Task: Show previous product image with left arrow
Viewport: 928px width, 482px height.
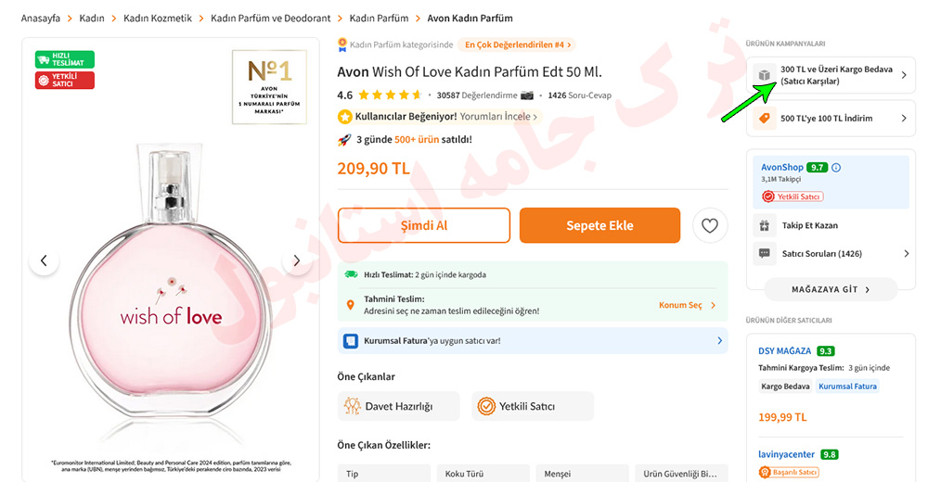Action: [x=44, y=261]
